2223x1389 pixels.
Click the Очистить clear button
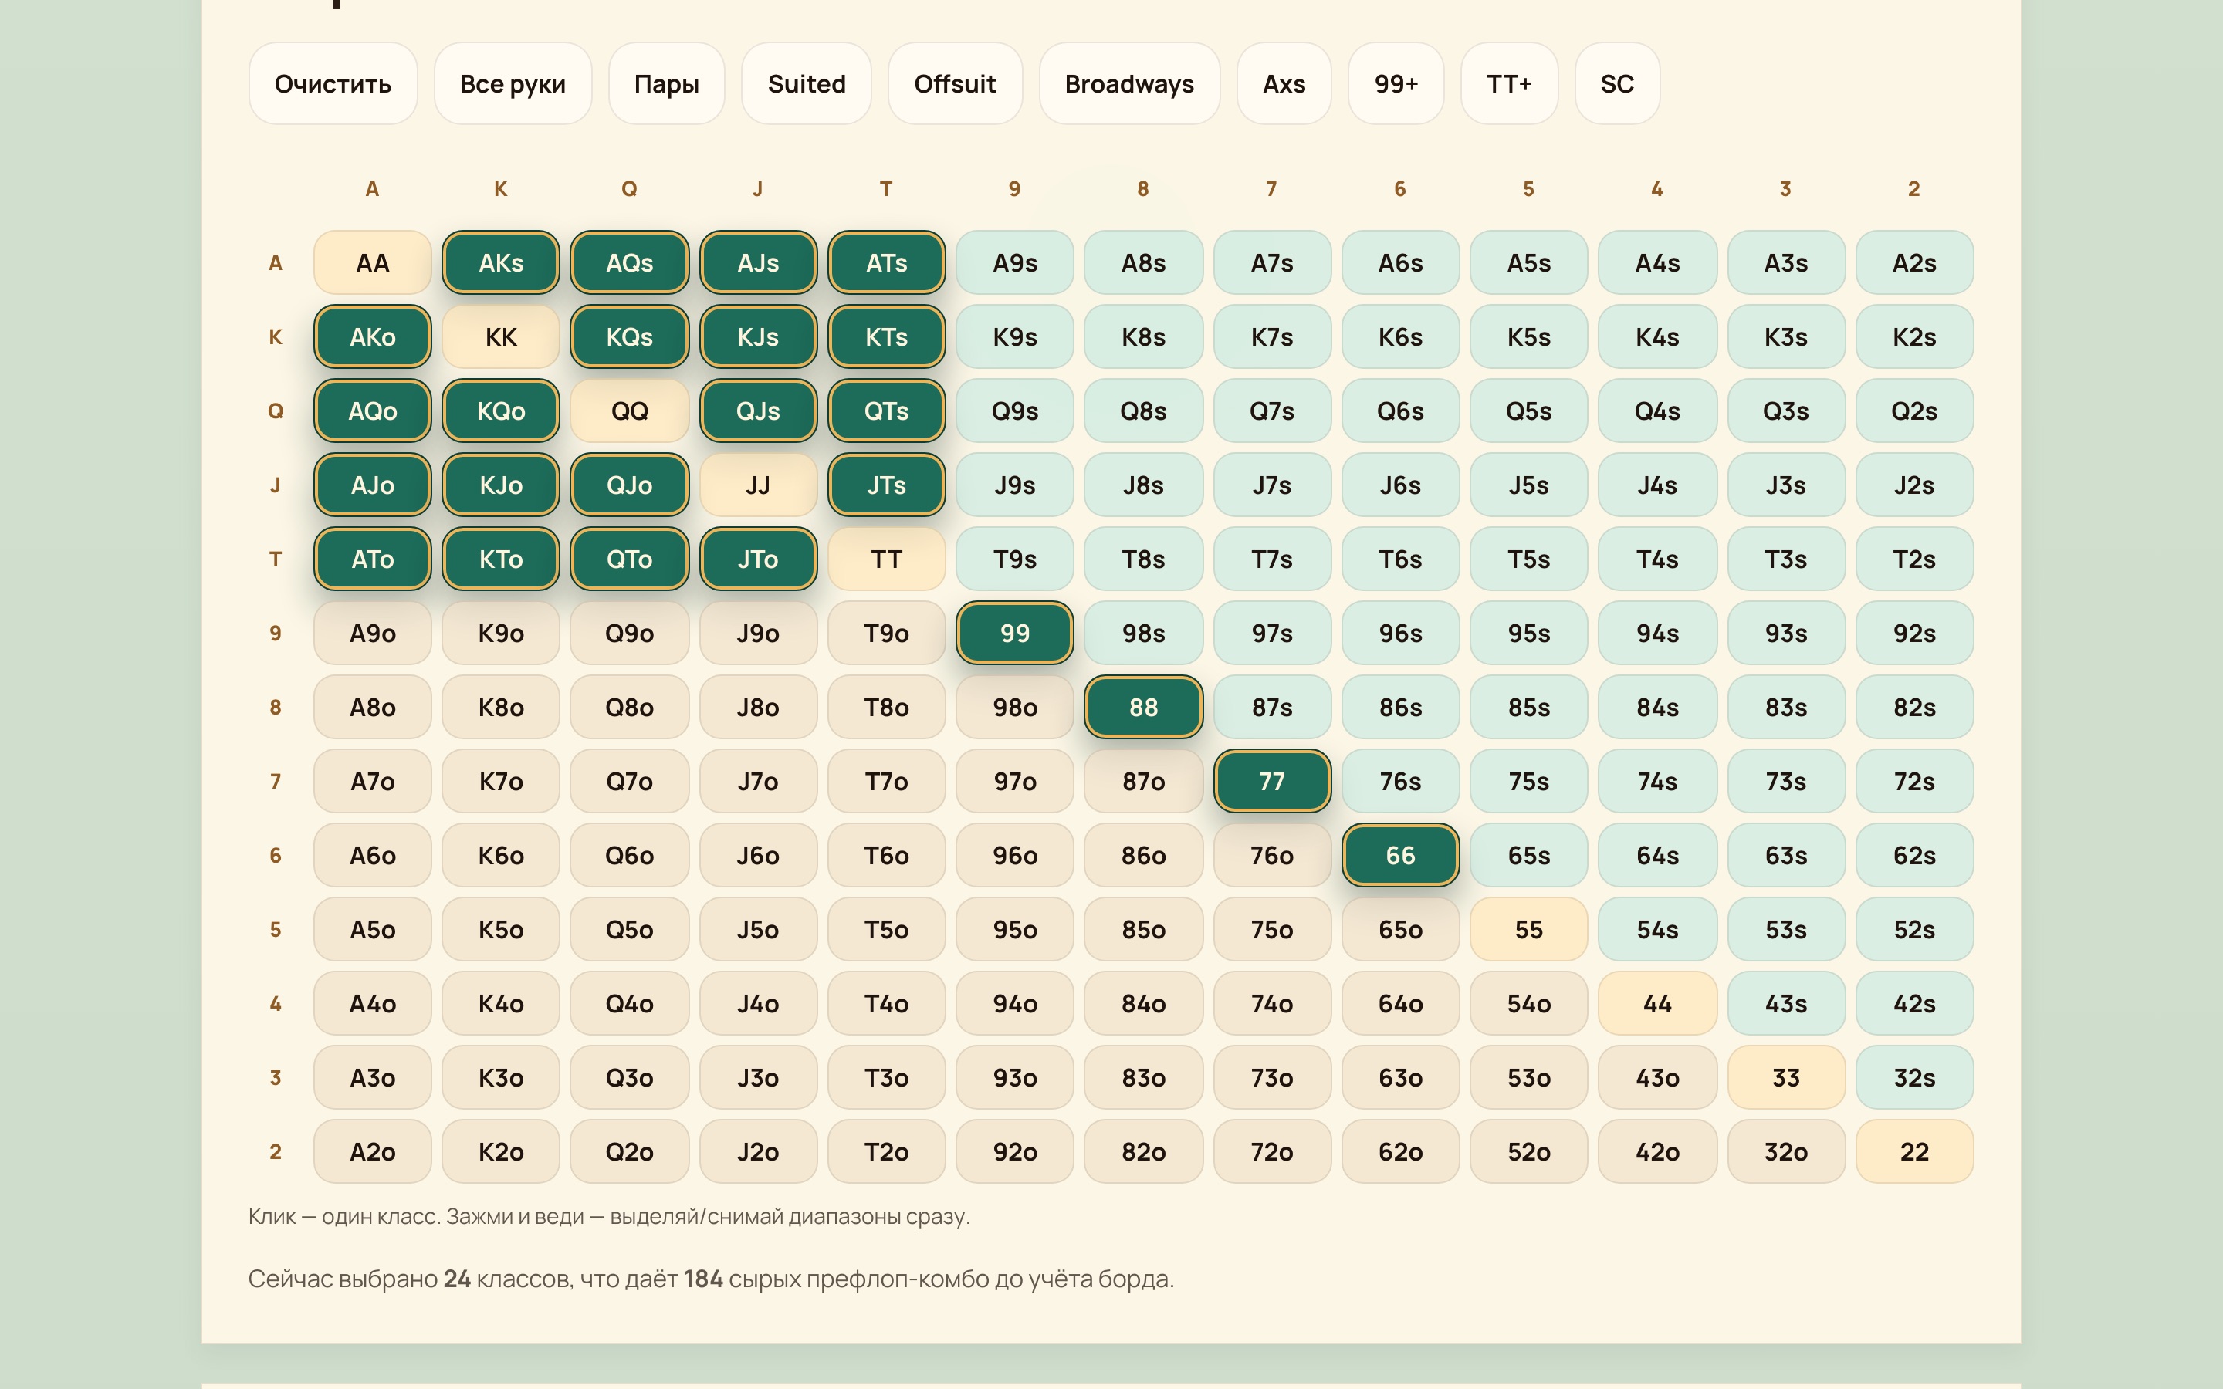click(333, 83)
